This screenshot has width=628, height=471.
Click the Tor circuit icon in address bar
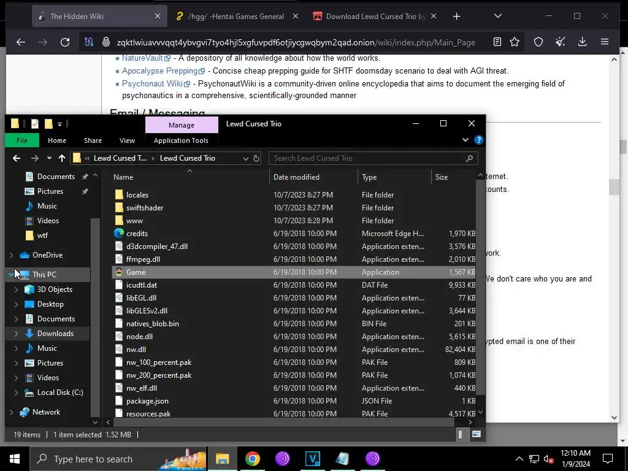point(89,42)
